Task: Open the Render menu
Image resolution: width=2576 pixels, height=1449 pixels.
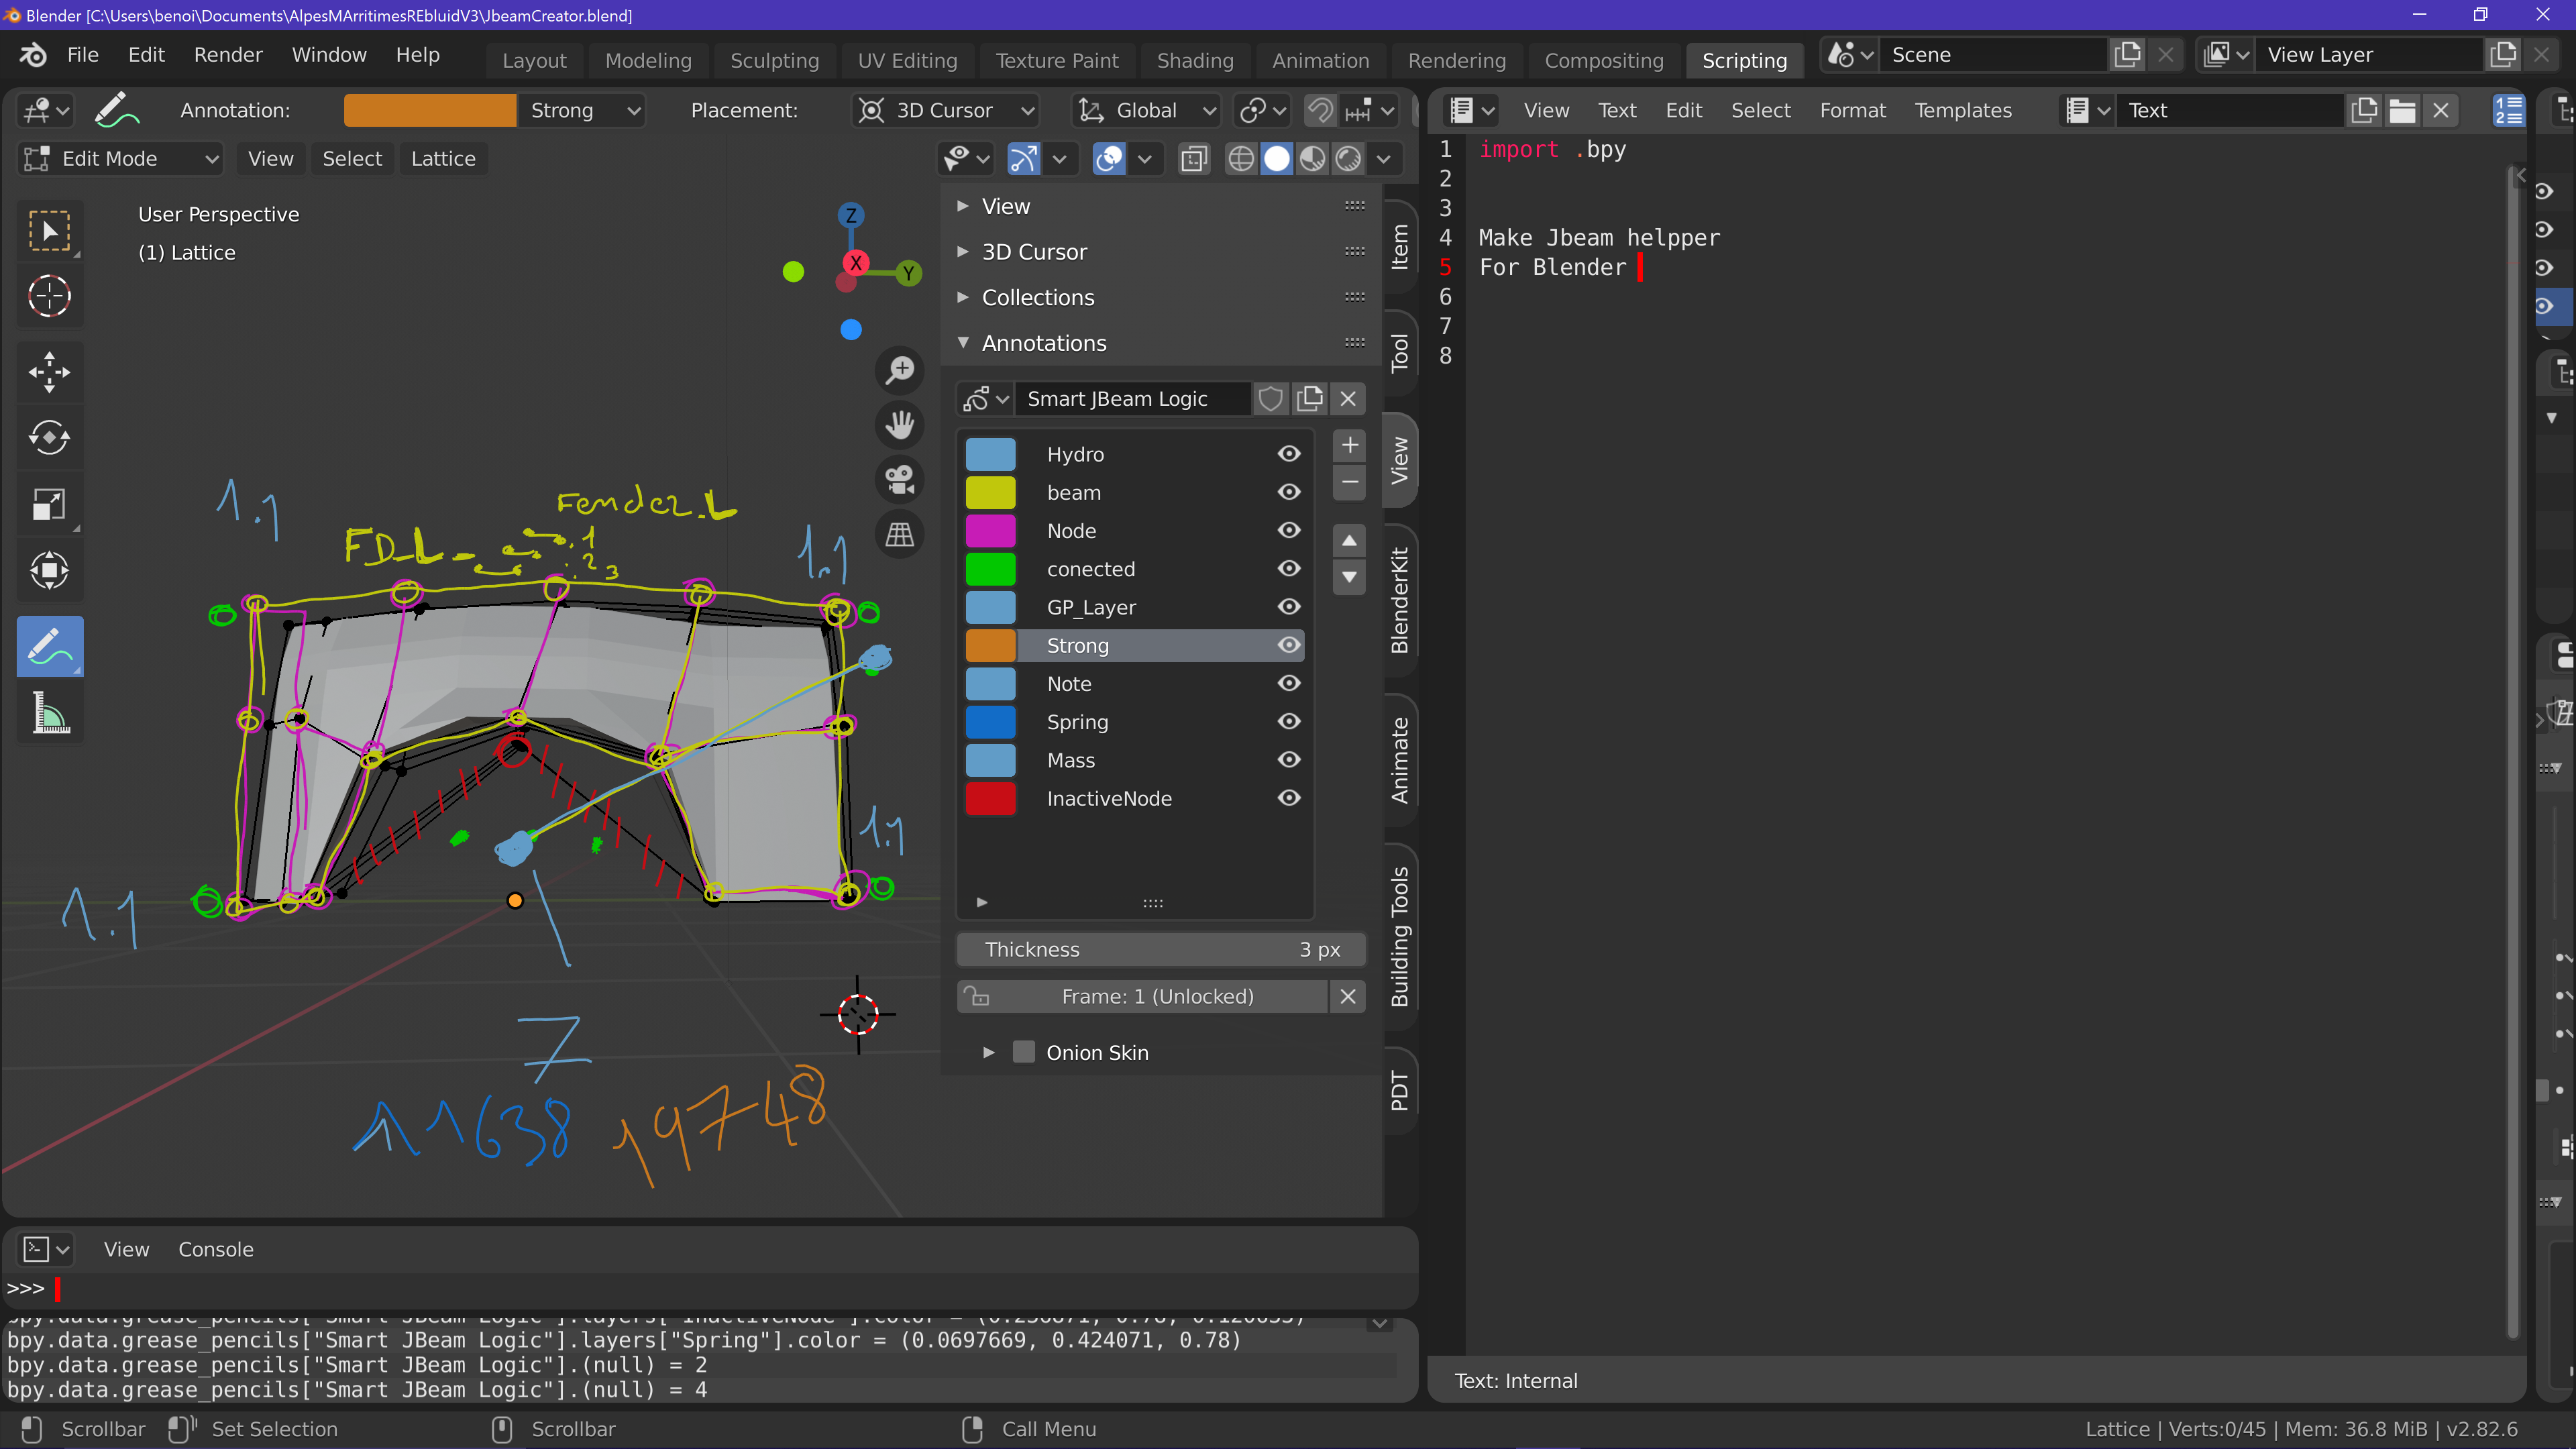Action: click(x=228, y=55)
